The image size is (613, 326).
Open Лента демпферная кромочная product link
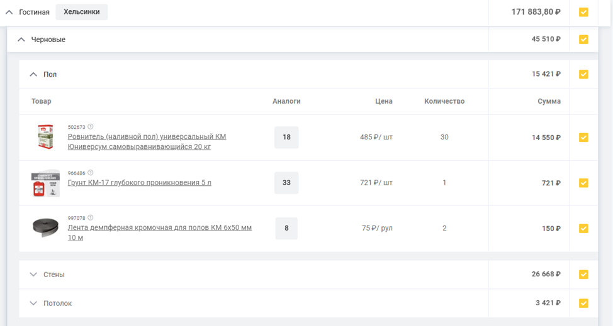[x=159, y=228]
